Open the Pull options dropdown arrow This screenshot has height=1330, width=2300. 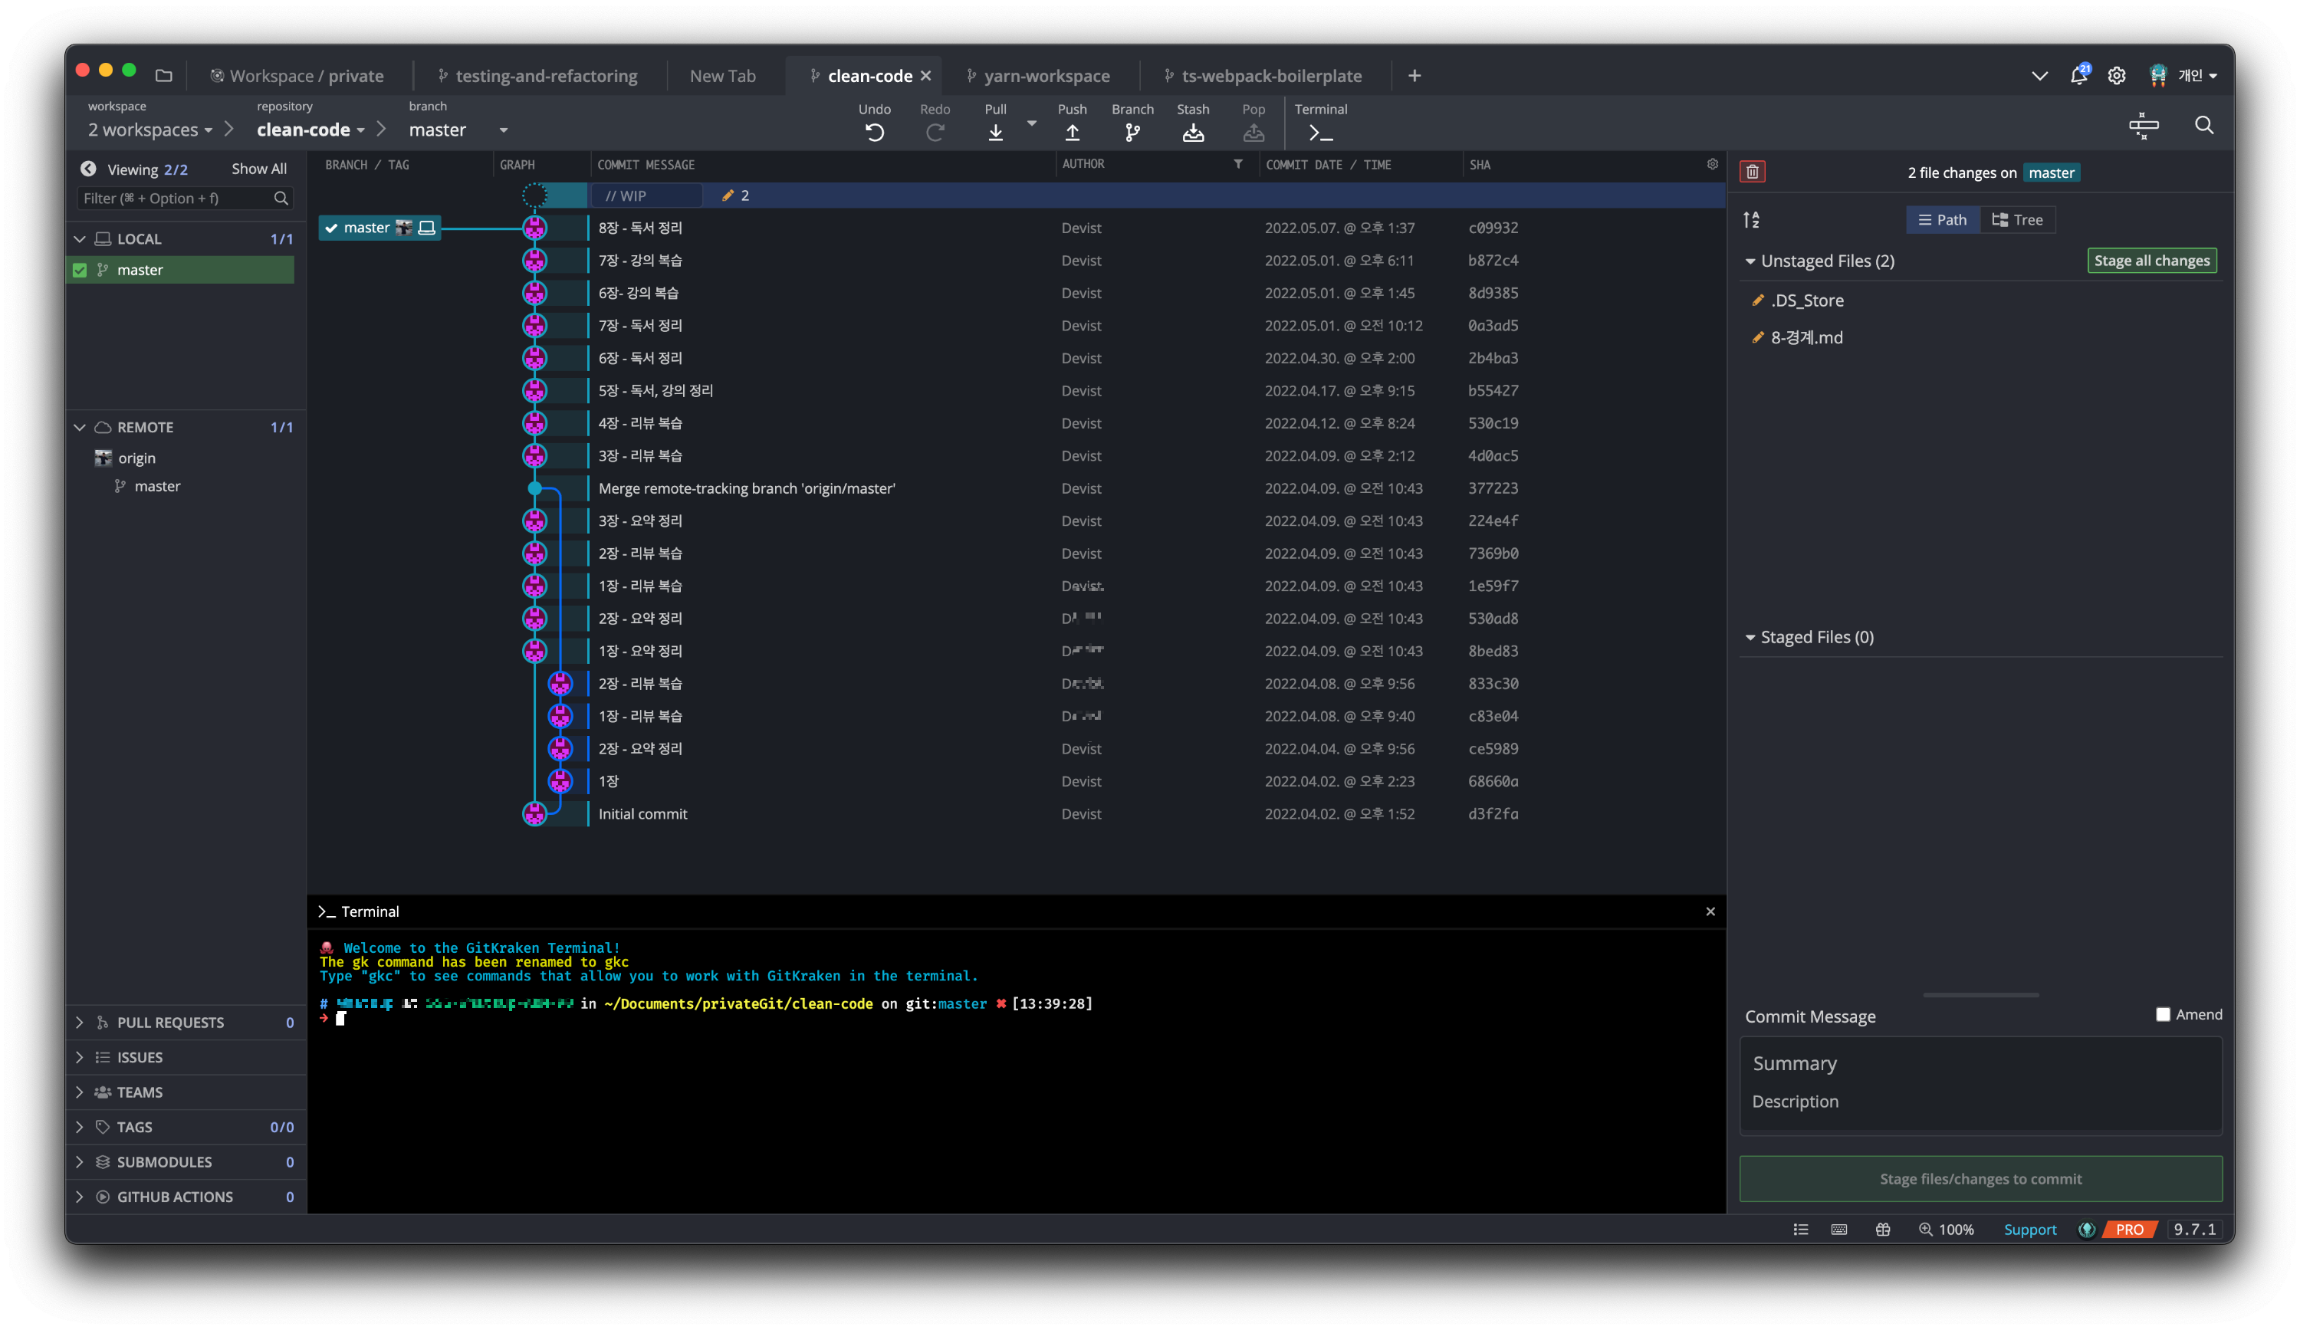point(1031,123)
